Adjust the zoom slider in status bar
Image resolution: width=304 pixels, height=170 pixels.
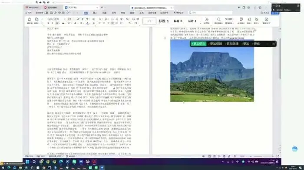pyautogui.click(x=261, y=156)
